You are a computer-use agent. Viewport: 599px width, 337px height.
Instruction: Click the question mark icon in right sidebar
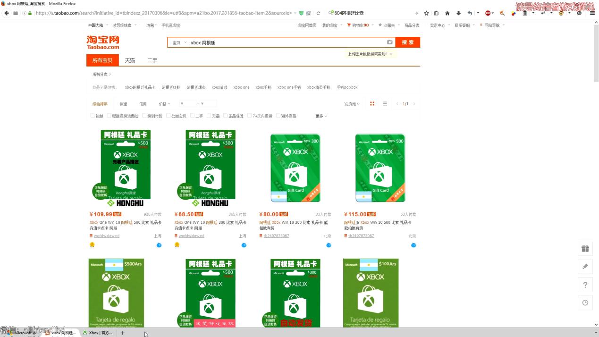[585, 285]
